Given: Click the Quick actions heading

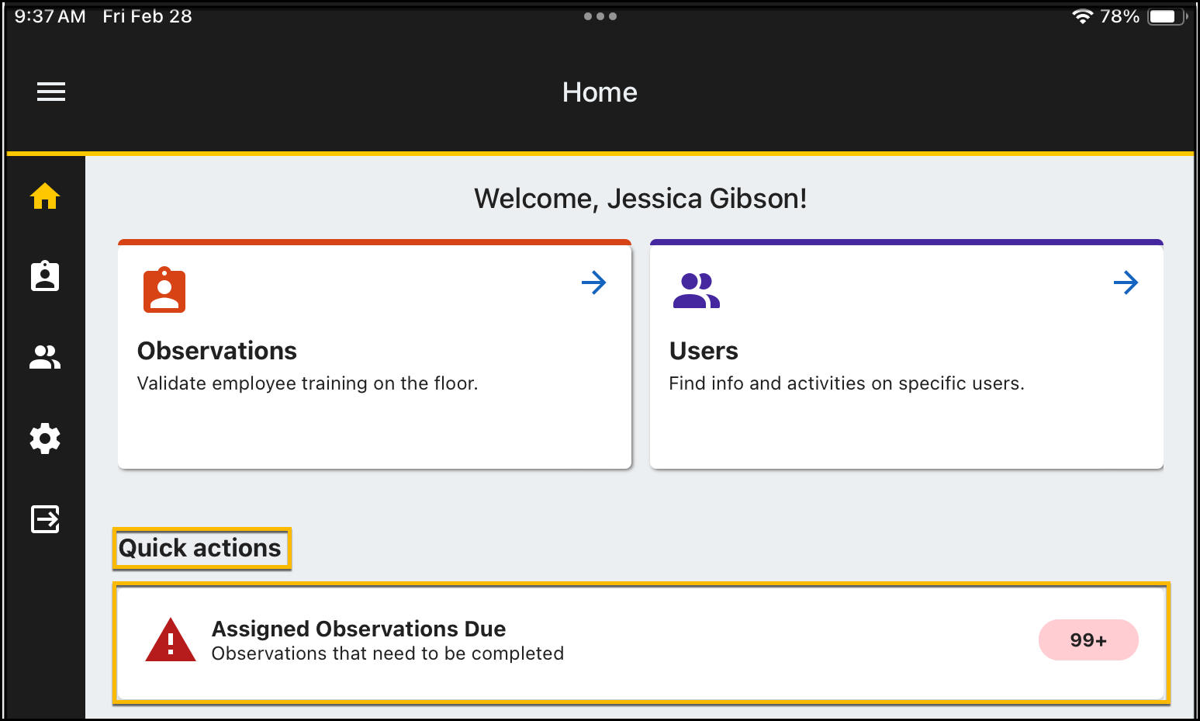Looking at the screenshot, I should (x=200, y=548).
